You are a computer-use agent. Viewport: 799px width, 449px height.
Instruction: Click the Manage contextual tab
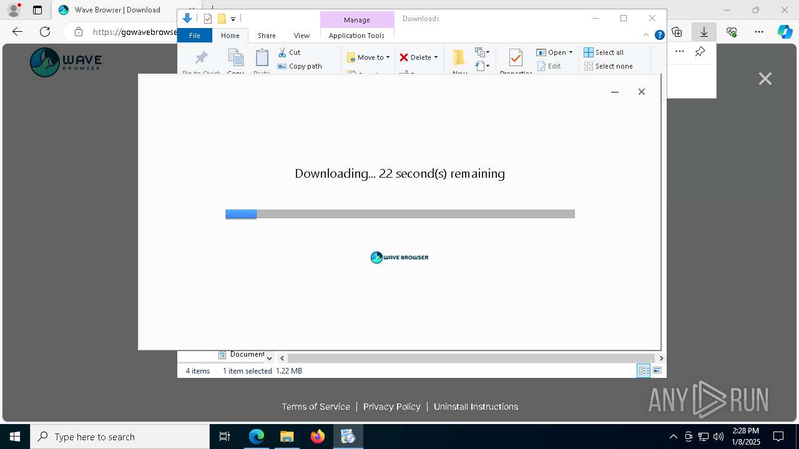(357, 20)
